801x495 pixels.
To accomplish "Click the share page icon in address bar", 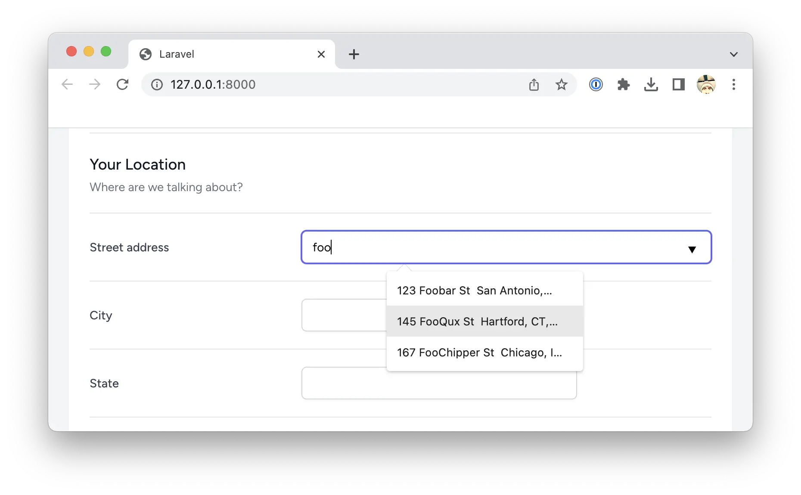I will tap(534, 84).
